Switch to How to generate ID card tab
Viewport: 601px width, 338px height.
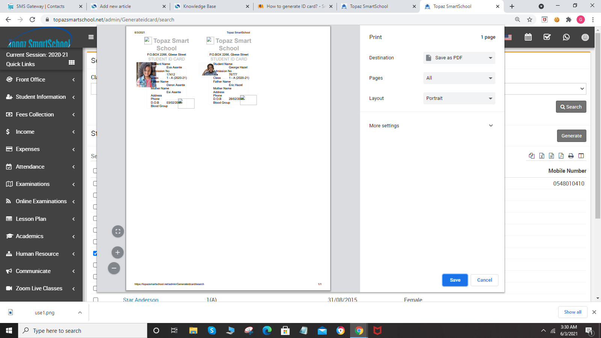coord(294,6)
